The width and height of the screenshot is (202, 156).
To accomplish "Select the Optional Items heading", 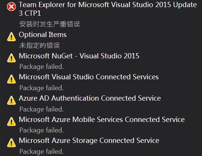I will click(43, 34).
